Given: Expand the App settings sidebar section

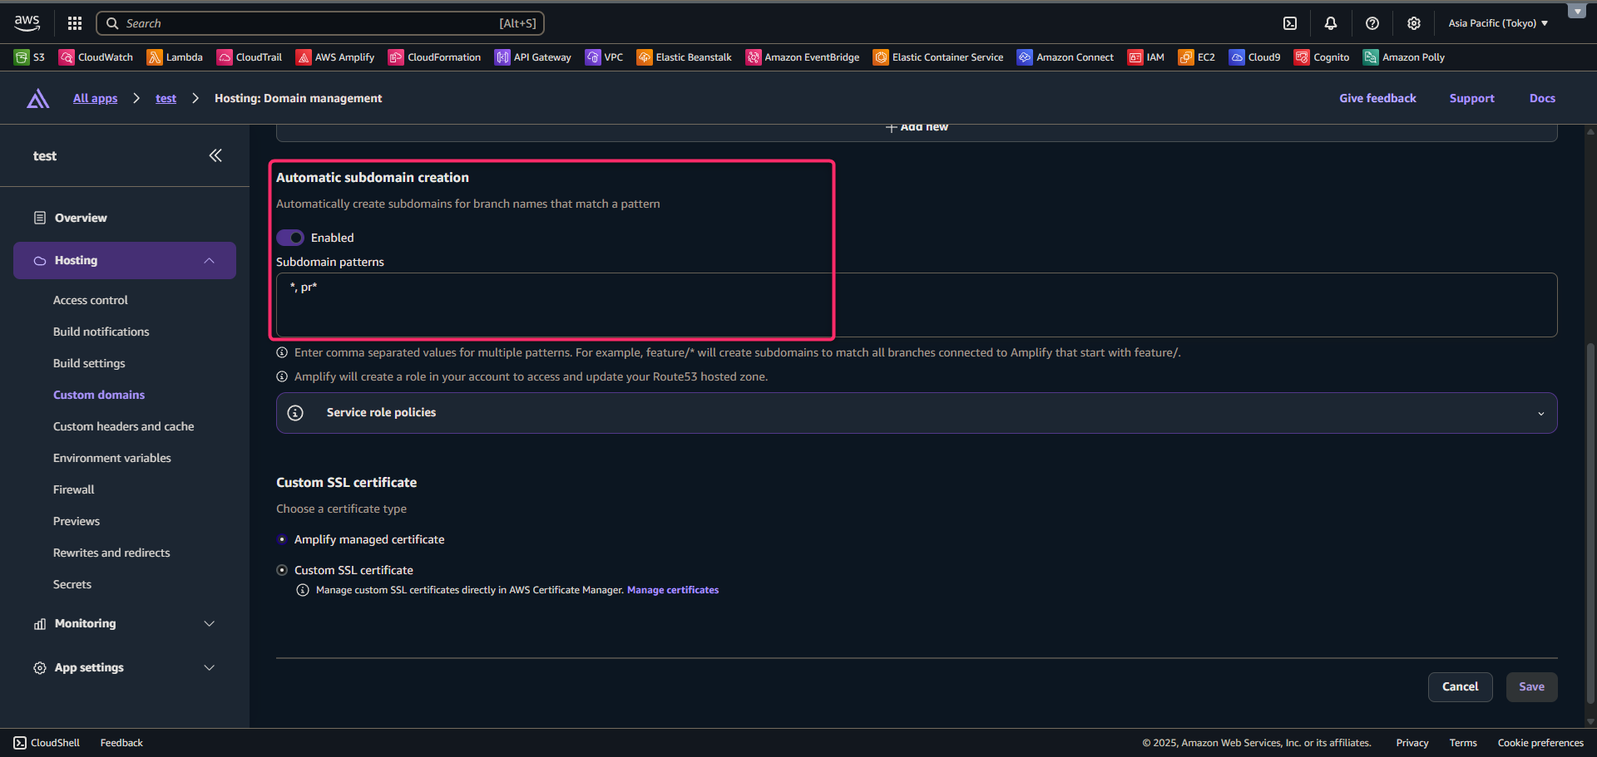Looking at the screenshot, I should pyautogui.click(x=125, y=667).
